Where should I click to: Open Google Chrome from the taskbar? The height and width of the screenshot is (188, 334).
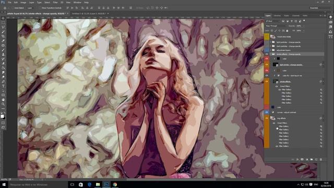click(x=115, y=184)
